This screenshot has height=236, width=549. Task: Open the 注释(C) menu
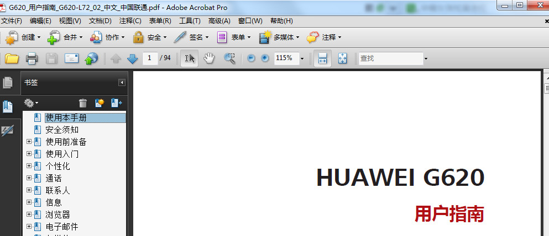(x=130, y=21)
